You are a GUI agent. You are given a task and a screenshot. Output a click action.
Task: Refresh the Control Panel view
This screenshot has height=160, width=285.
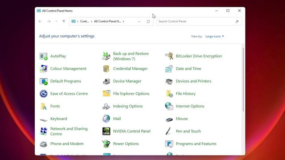[x=148, y=22]
